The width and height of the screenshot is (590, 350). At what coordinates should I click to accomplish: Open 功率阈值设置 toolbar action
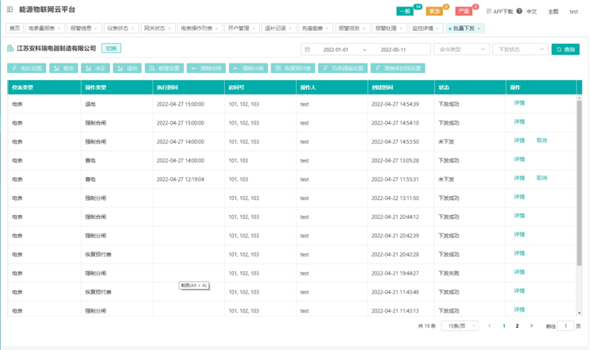coord(343,68)
